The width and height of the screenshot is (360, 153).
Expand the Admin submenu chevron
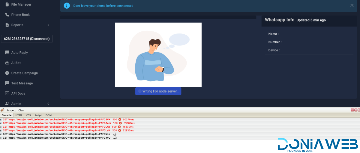[x=48, y=104]
